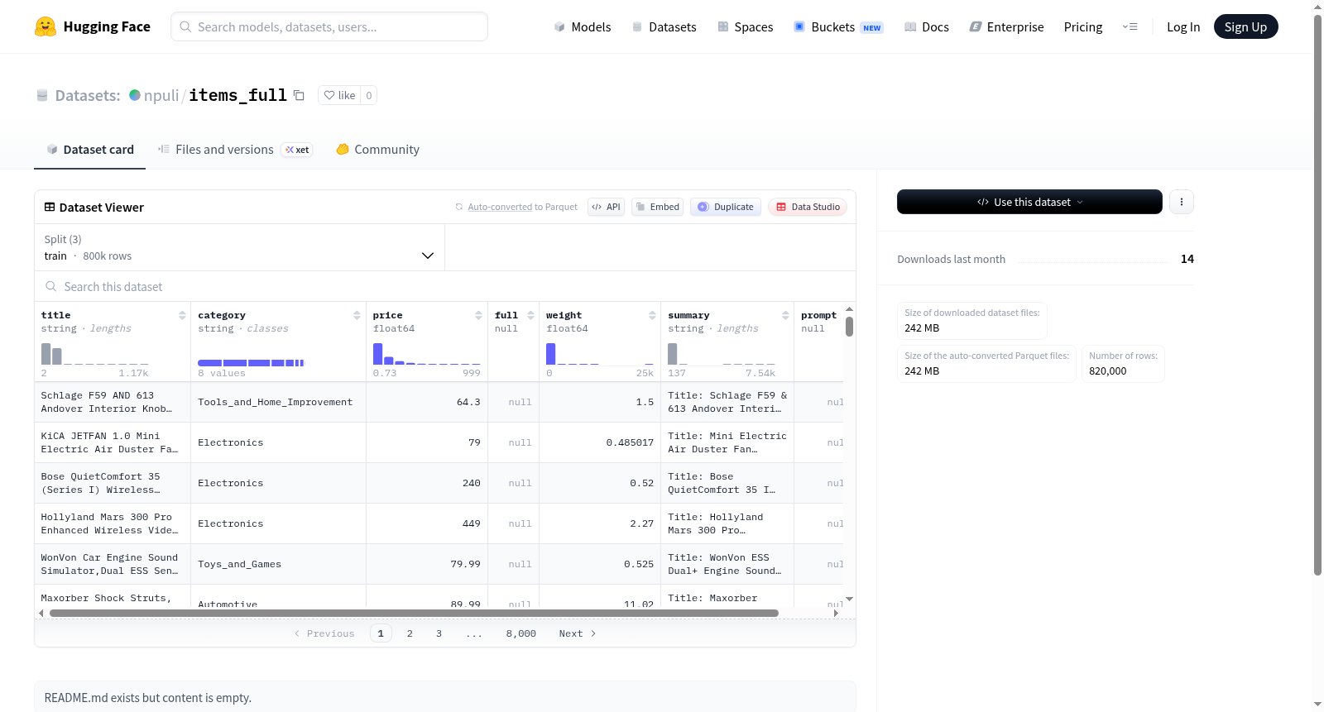Go to Enterprise page
The height and width of the screenshot is (712, 1324).
click(1006, 27)
